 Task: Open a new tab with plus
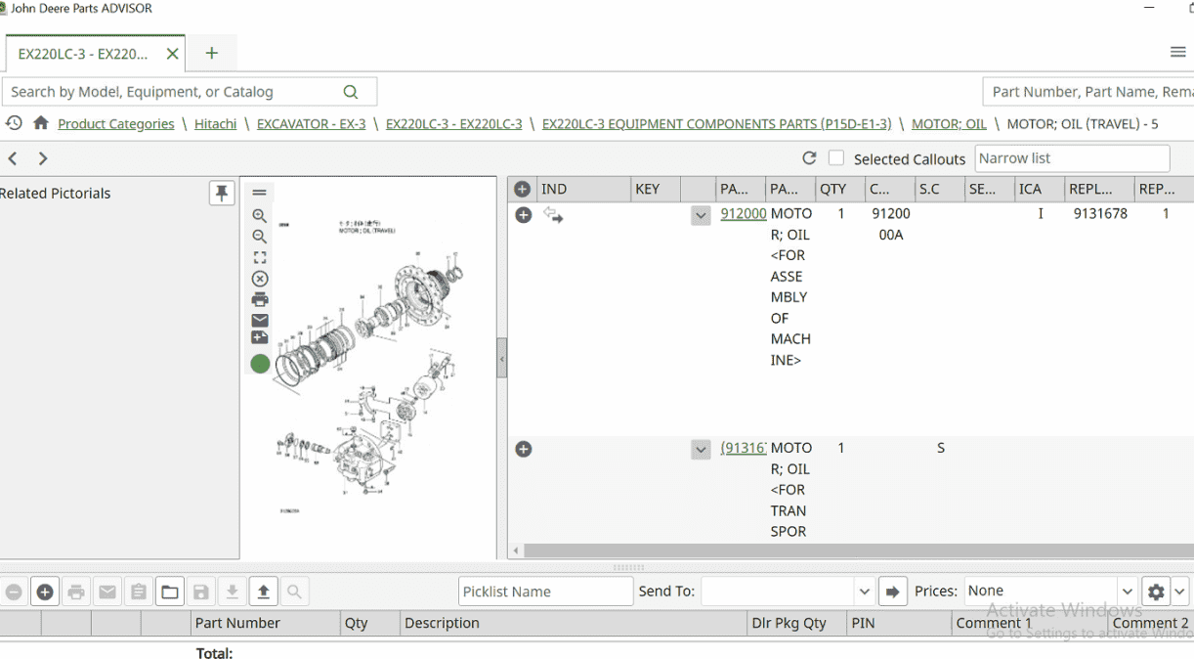tap(212, 54)
